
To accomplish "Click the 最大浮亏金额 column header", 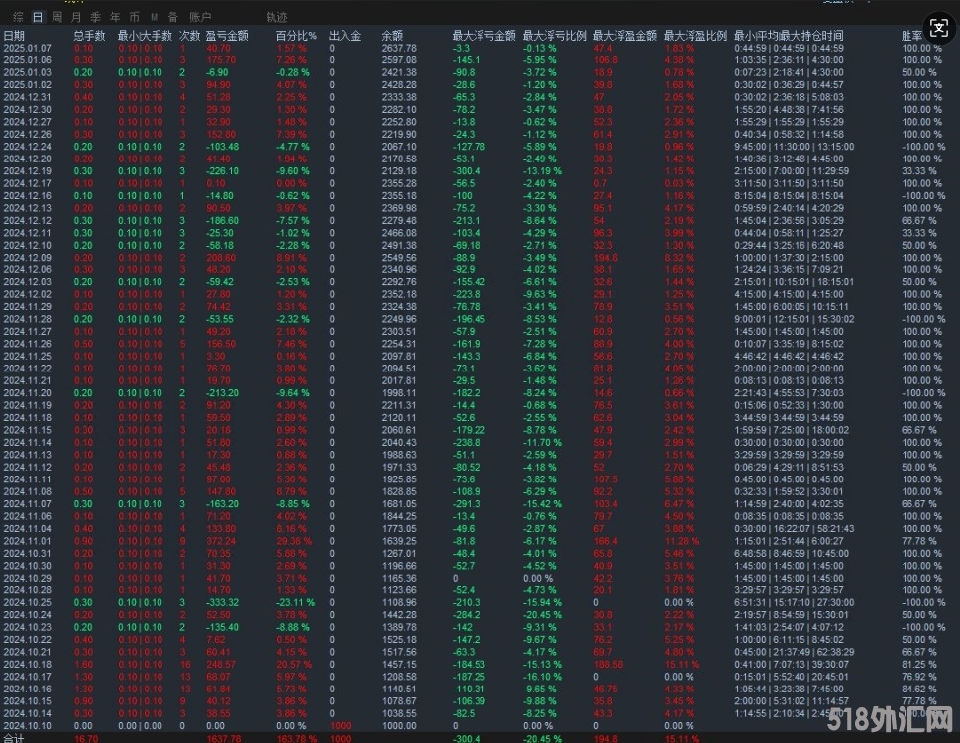I will [483, 35].
